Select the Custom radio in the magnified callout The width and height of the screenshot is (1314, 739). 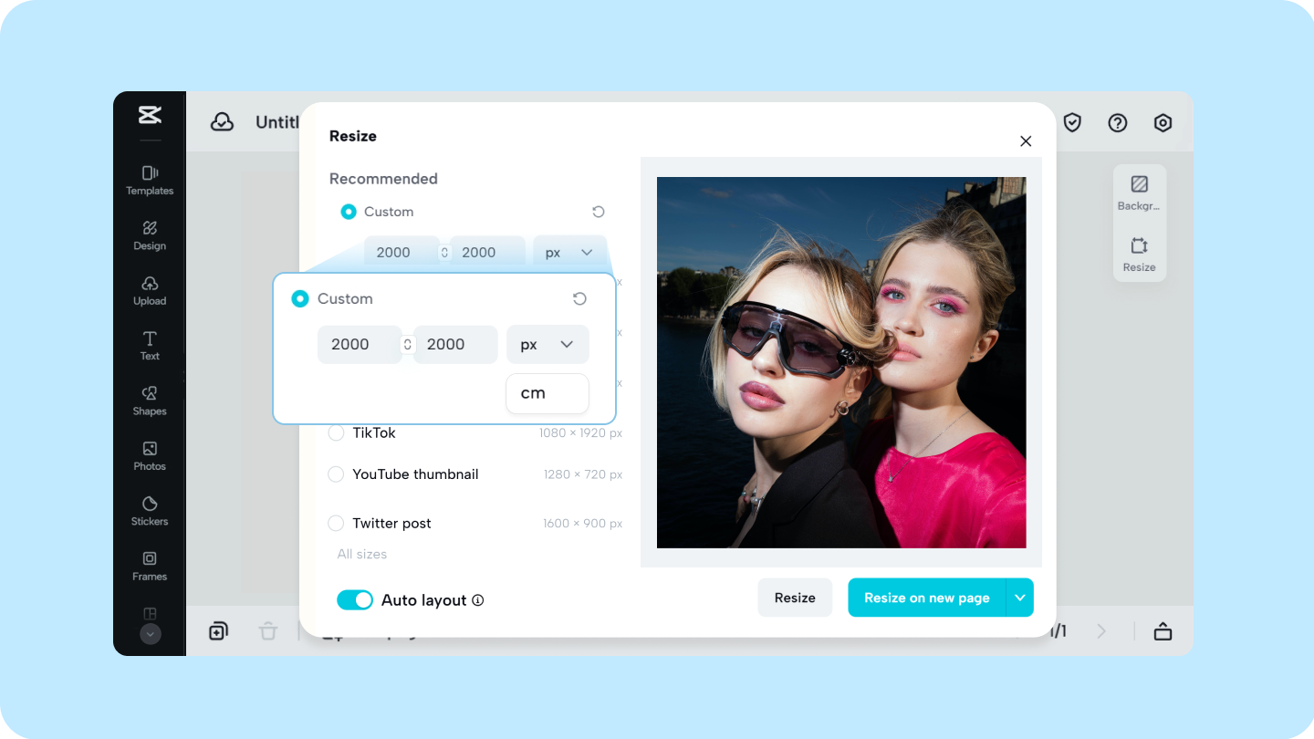tap(300, 298)
